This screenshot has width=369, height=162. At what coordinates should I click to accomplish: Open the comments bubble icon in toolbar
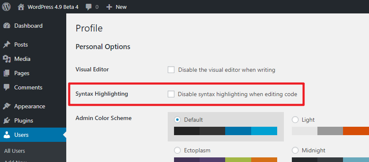[x=89, y=7]
